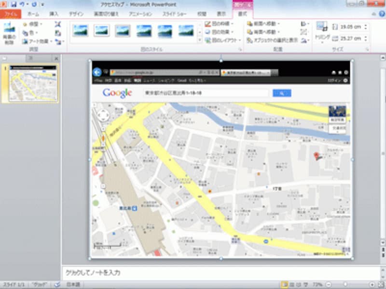386x289 pixels.
Task: Switch to the アニメーション (Animations) tab
Action: 140,14
